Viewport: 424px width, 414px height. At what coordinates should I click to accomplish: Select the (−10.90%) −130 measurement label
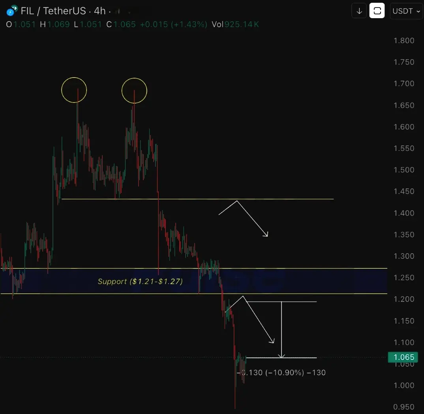coord(295,373)
